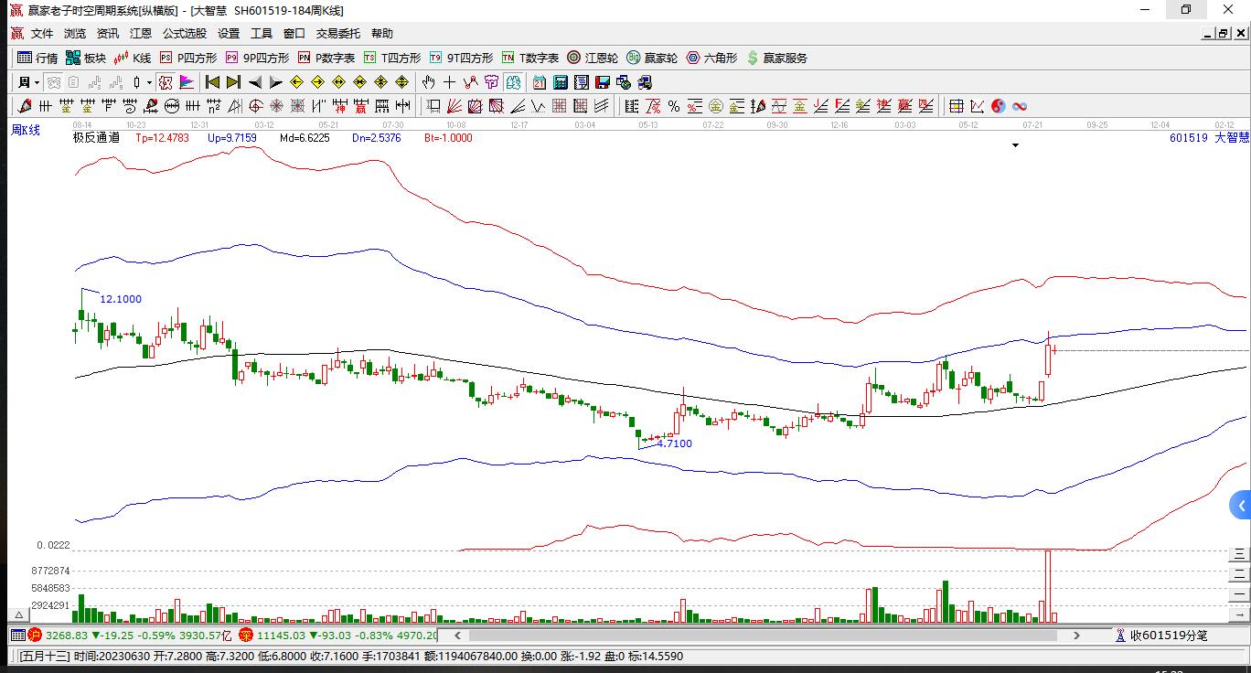Screen dimensions: 1251x673
Task: Click the table icon in status bar
Action: pyautogui.click(x=18, y=635)
